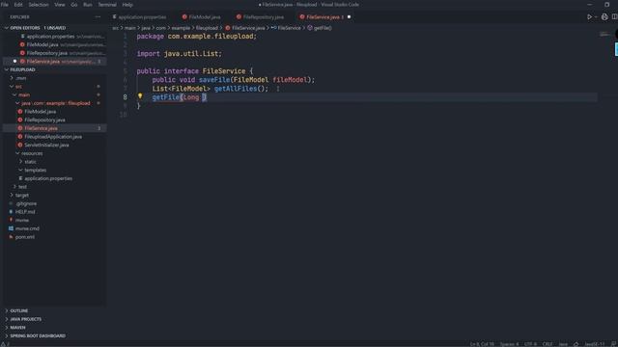Click the line and column indicator in status bar
Image resolution: width=618 pixels, height=347 pixels.
pos(482,344)
